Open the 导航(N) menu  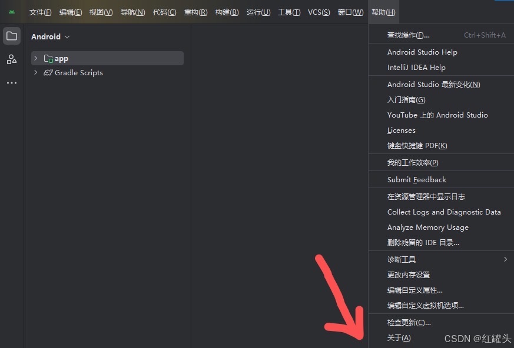coord(132,12)
